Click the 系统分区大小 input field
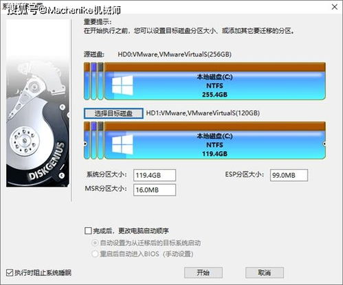Screen dimensions: 343x285 [155, 175]
